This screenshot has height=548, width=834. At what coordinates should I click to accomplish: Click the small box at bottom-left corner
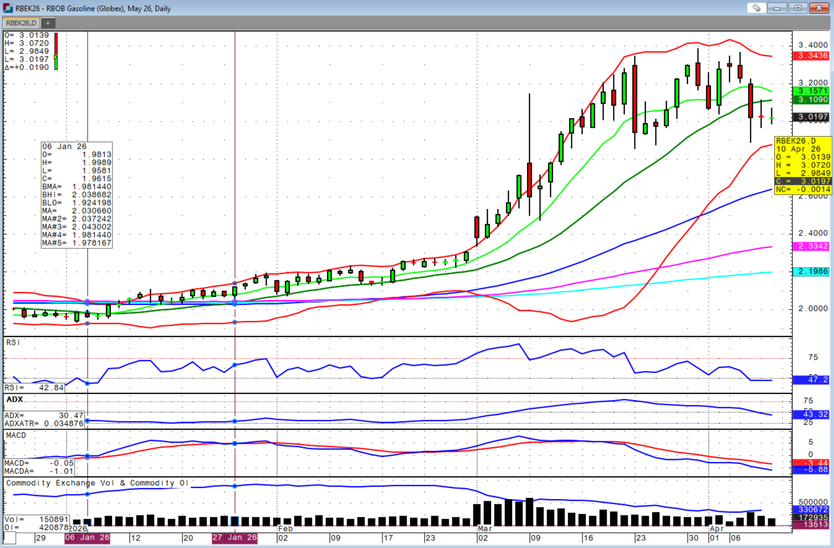[x=10, y=538]
